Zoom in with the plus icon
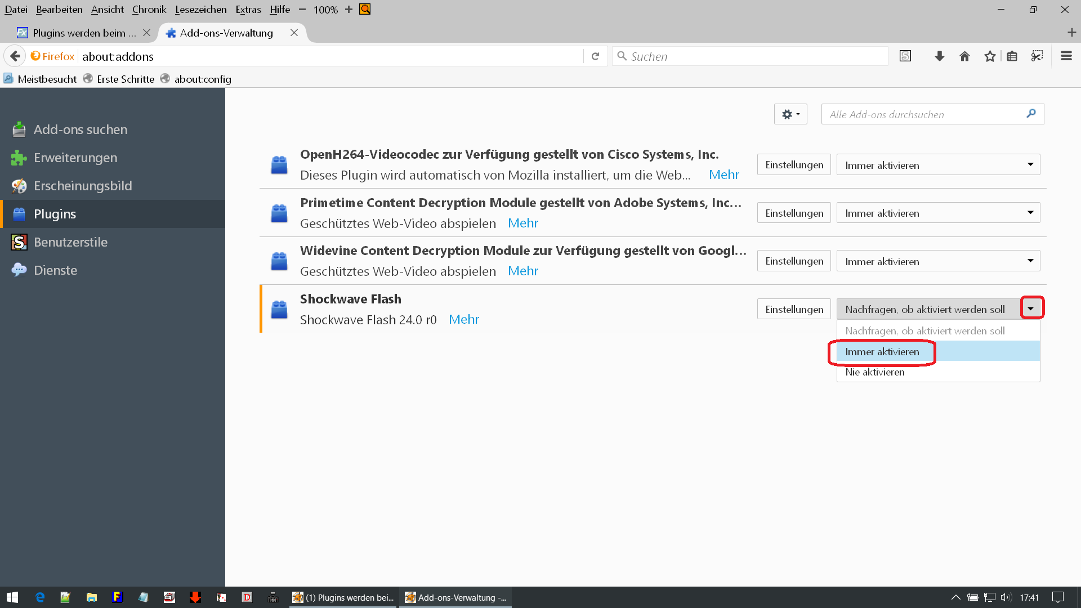1081x608 pixels. click(x=349, y=10)
